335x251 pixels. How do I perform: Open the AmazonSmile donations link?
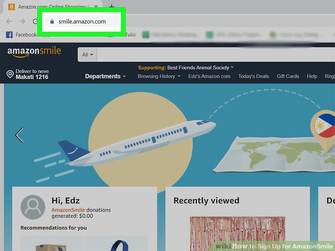[68, 210]
